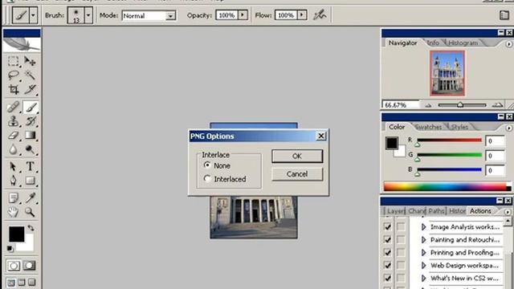Image resolution: width=514 pixels, height=289 pixels.
Task: Open the Brush preset picker arrow
Action: [x=88, y=15]
